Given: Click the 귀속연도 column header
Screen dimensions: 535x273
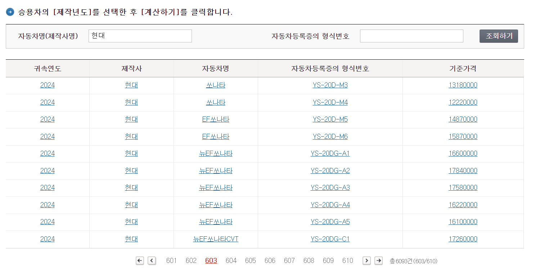Looking at the screenshot, I should [48, 69].
